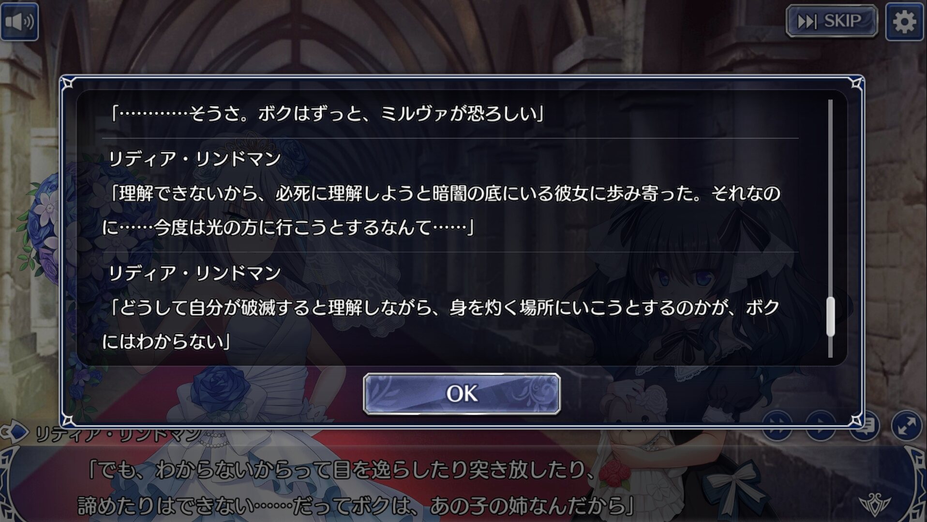Select the log line mentioning ミルヴァが恐ろしい

tap(328, 114)
